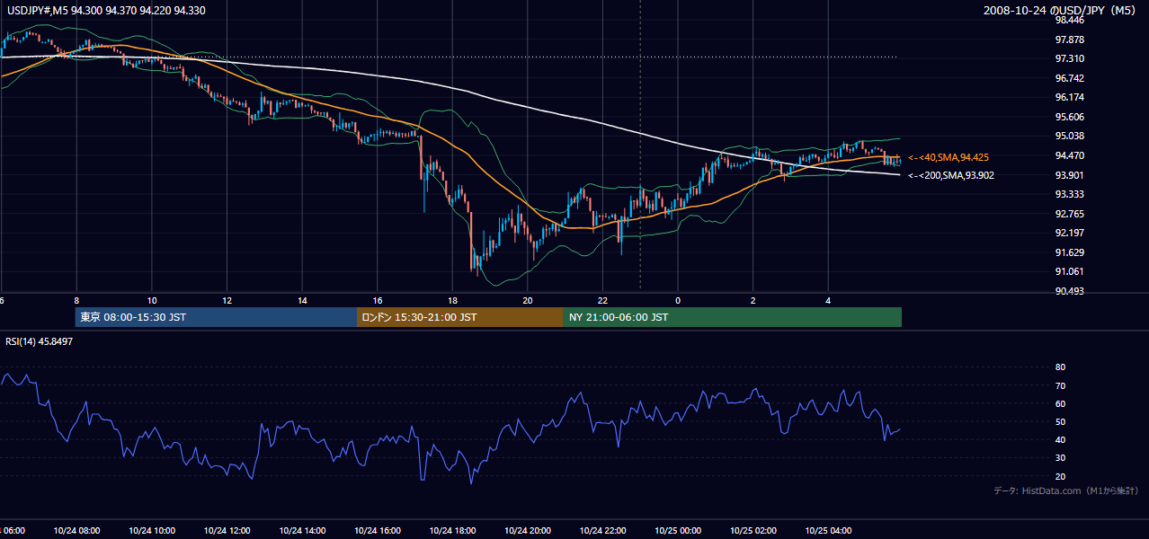The height and width of the screenshot is (539, 1149).
Task: Click the bottom date label 10/25 04:00
Action: coord(828,531)
